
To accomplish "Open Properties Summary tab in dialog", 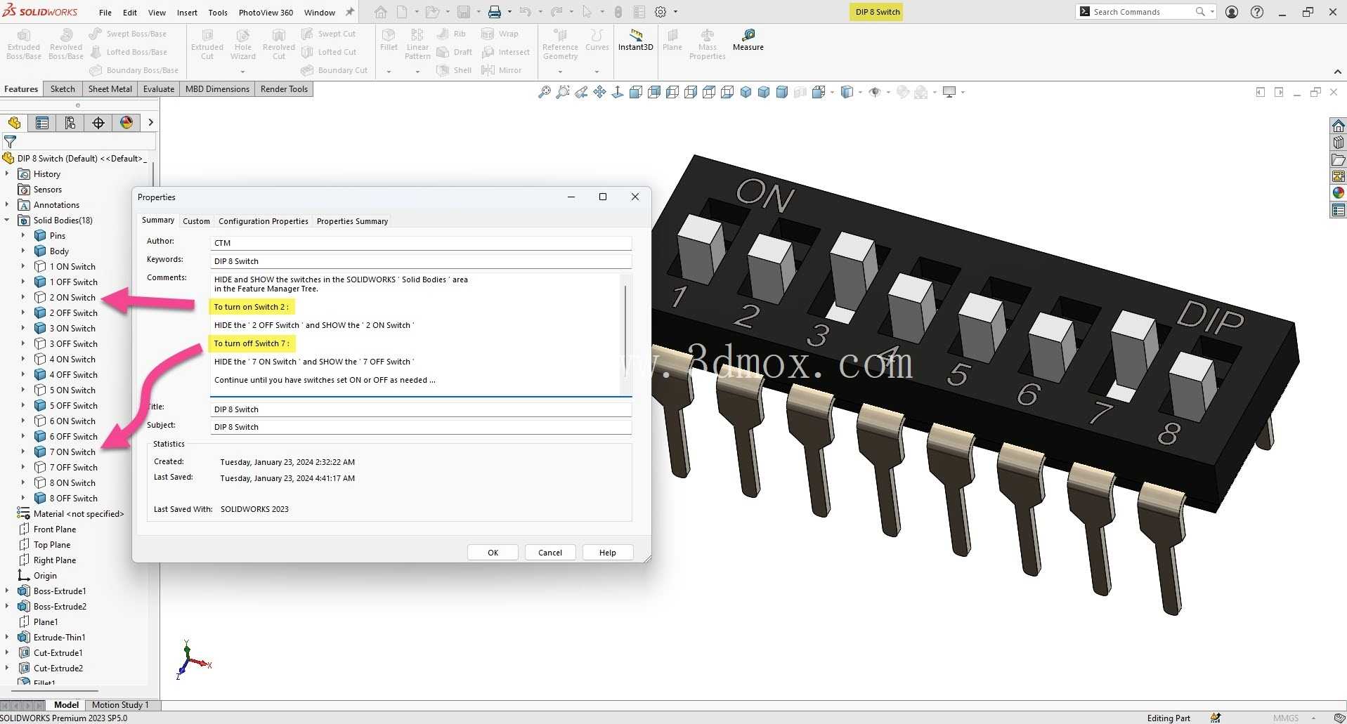I will pos(352,221).
